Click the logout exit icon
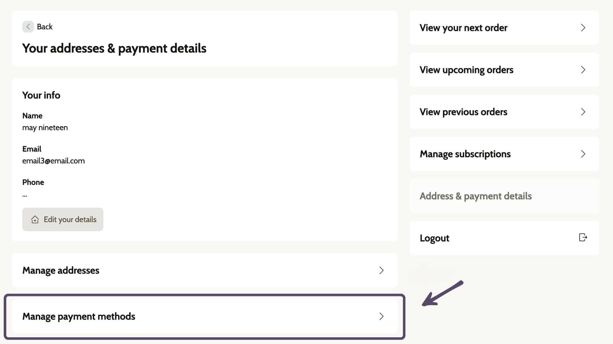 tap(583, 237)
